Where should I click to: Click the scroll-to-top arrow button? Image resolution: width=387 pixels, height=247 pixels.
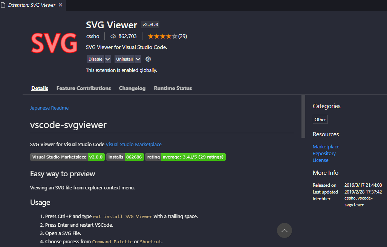[x=284, y=230]
